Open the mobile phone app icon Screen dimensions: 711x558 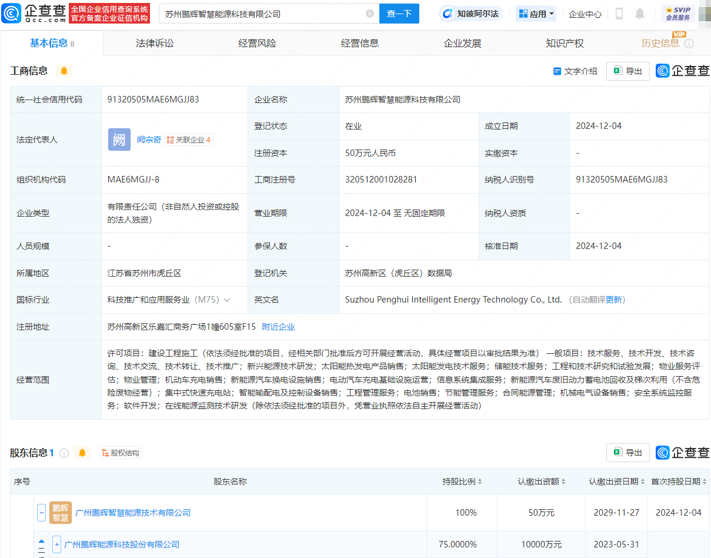pyautogui.click(x=619, y=14)
